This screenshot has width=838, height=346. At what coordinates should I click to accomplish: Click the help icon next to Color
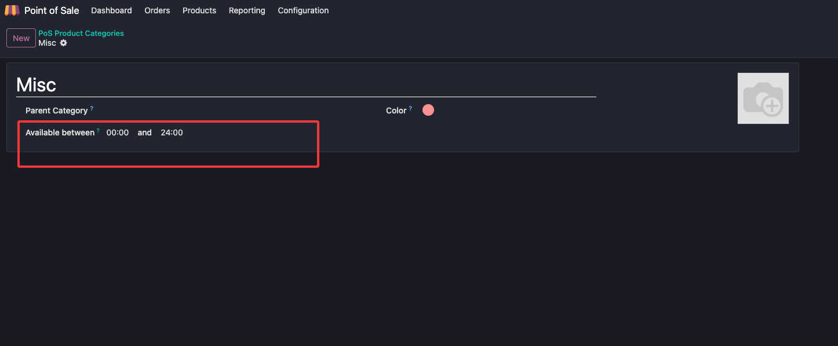coord(410,108)
